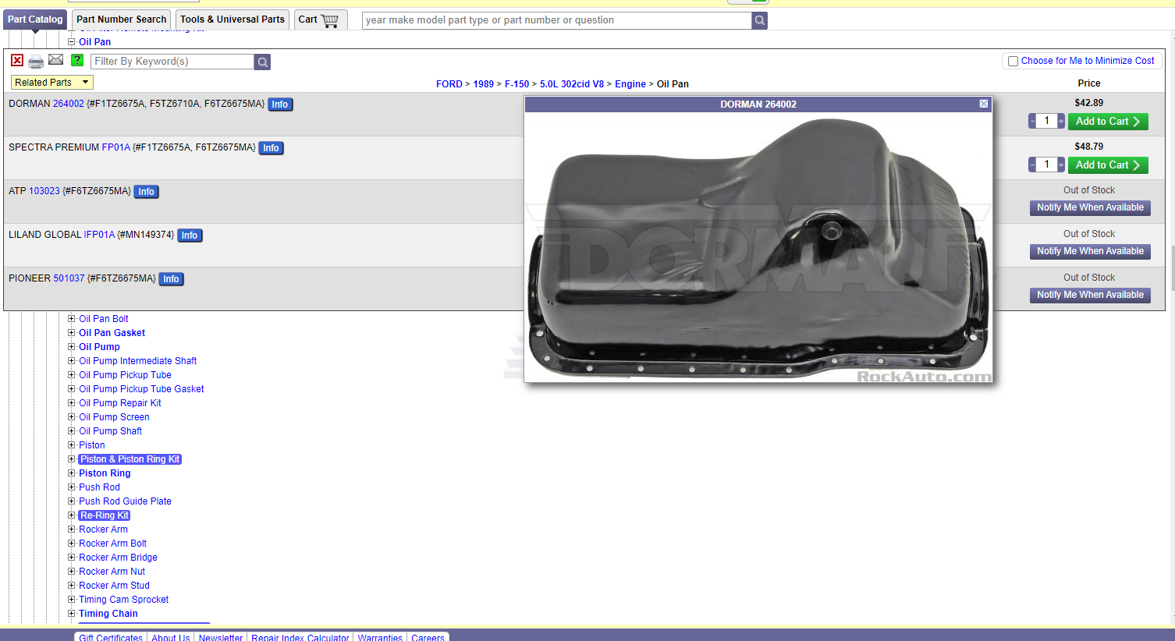The width and height of the screenshot is (1175, 641).
Task: Go to the F-150 breadcrumb link
Action: (517, 84)
